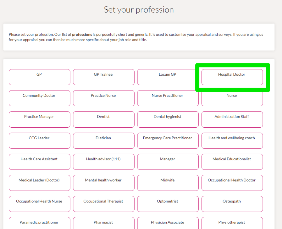This screenshot has height=229, width=282.
Task: Pick Medical Leader (Doctor)
Action: [x=39, y=183]
